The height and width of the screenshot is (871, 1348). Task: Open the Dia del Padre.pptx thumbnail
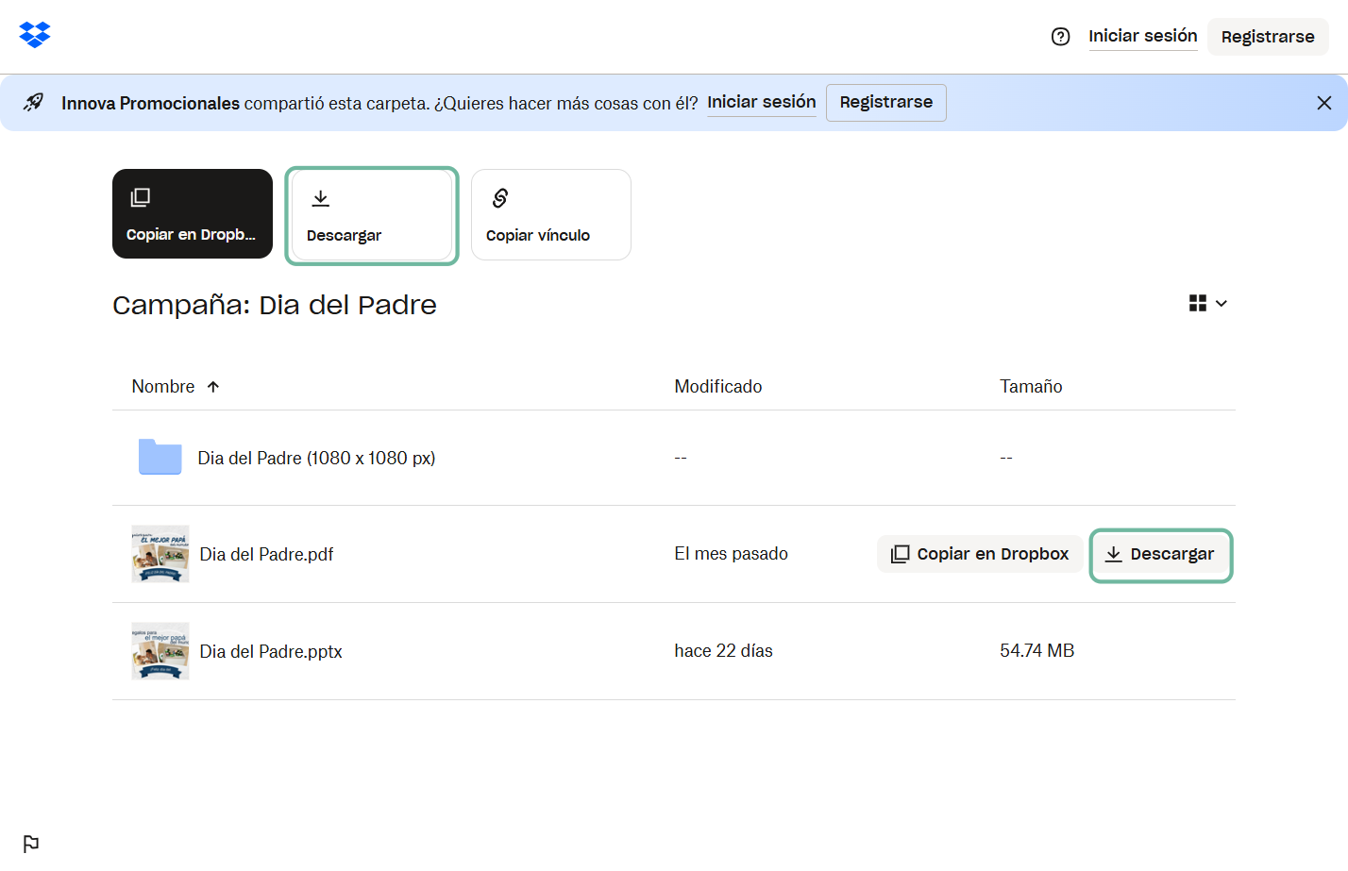point(160,651)
